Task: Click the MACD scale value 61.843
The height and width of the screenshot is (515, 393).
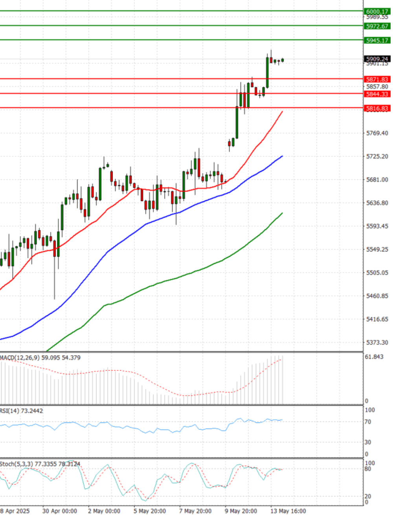Action: (374, 357)
